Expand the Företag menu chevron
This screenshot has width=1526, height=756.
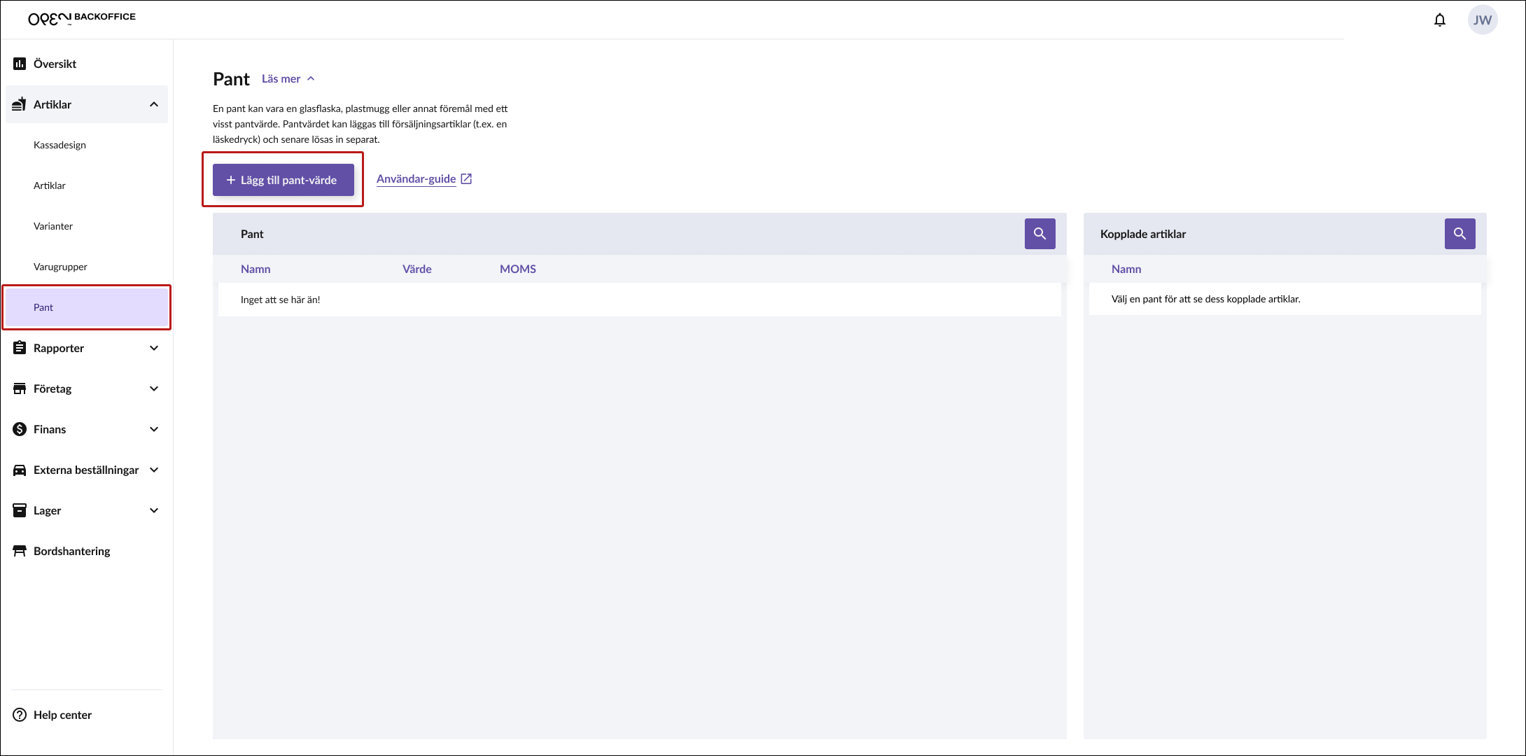click(154, 388)
